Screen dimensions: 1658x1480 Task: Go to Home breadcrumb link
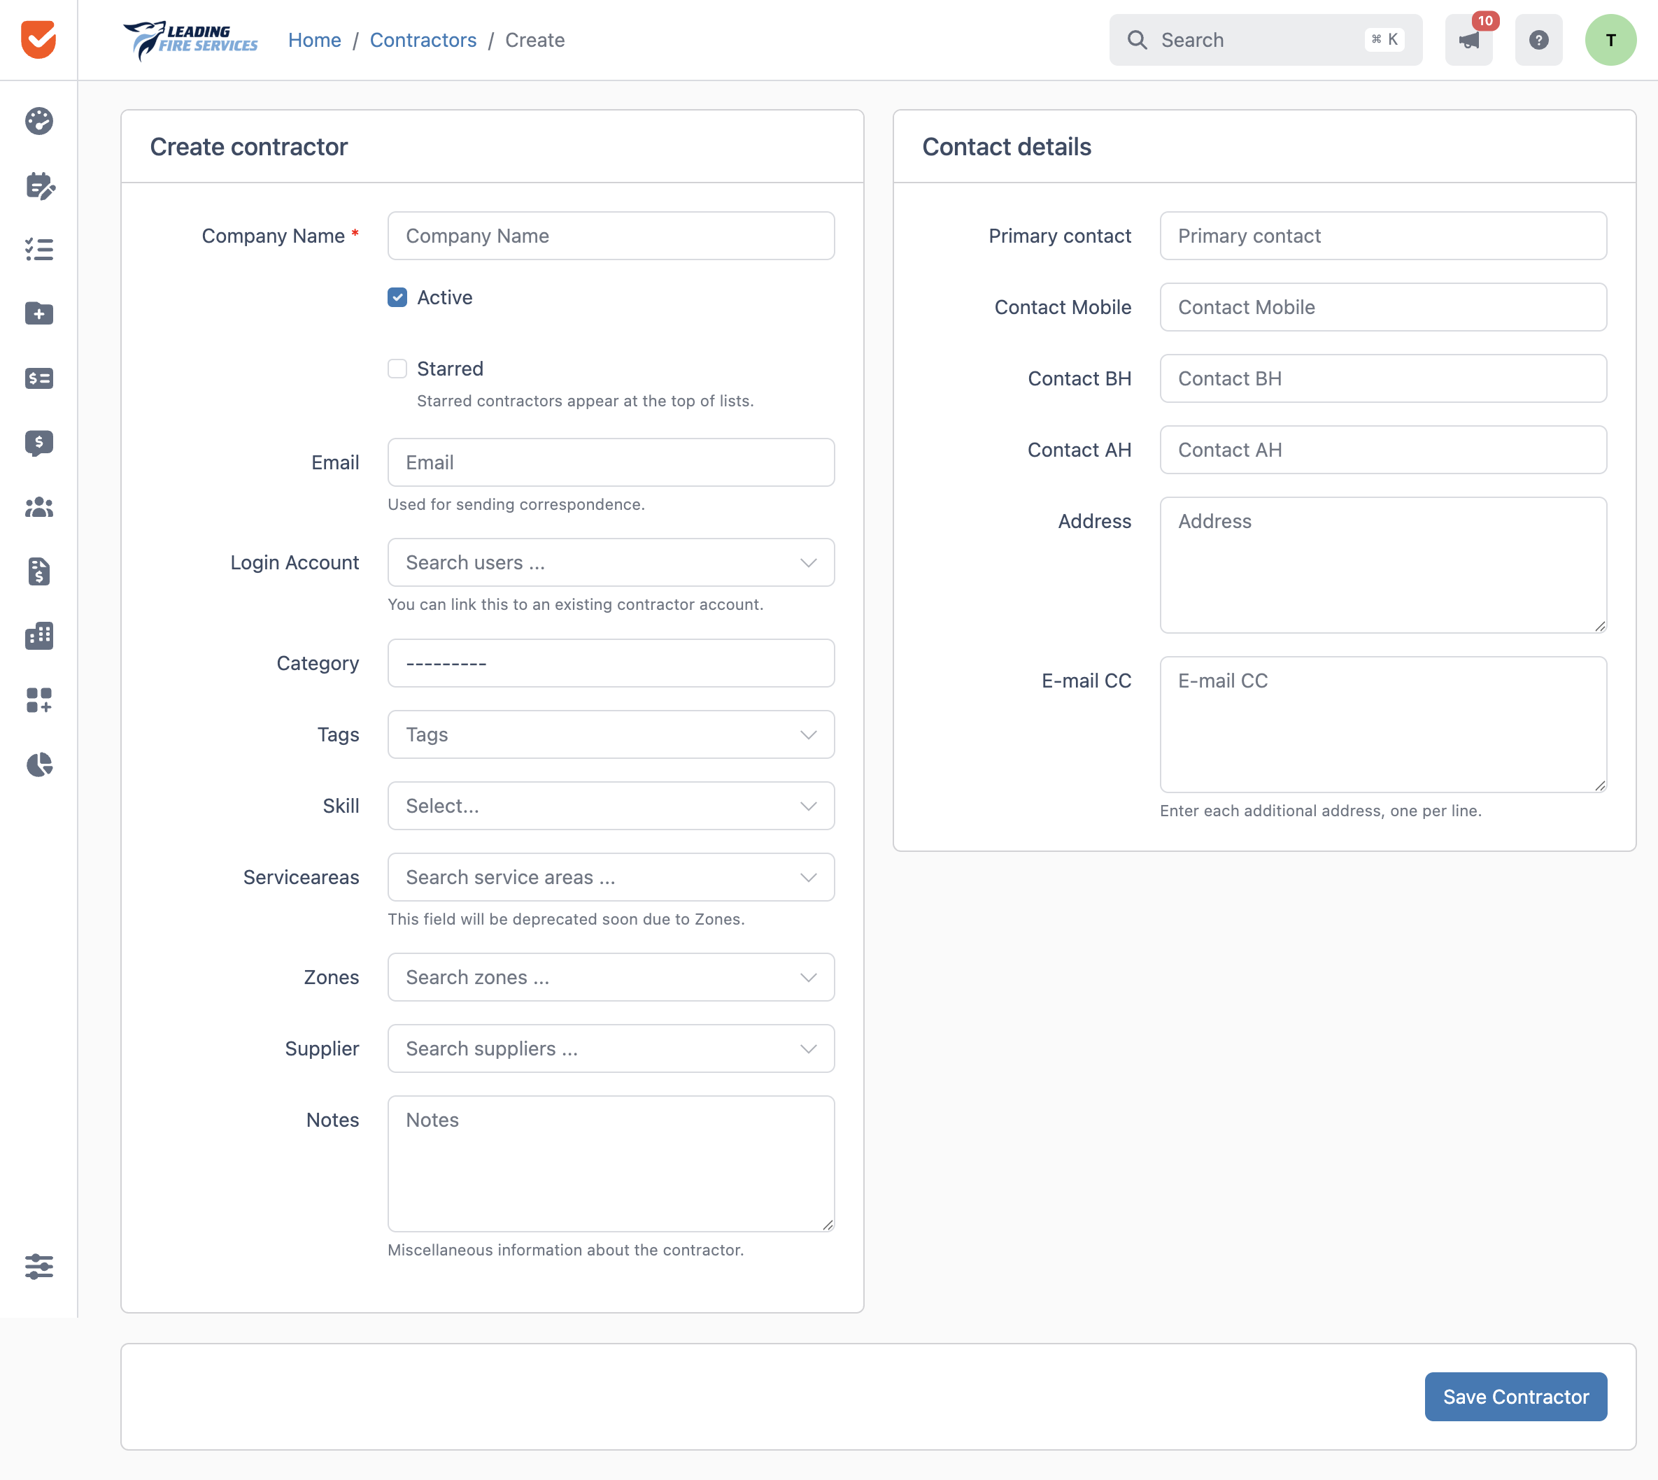tap(314, 40)
